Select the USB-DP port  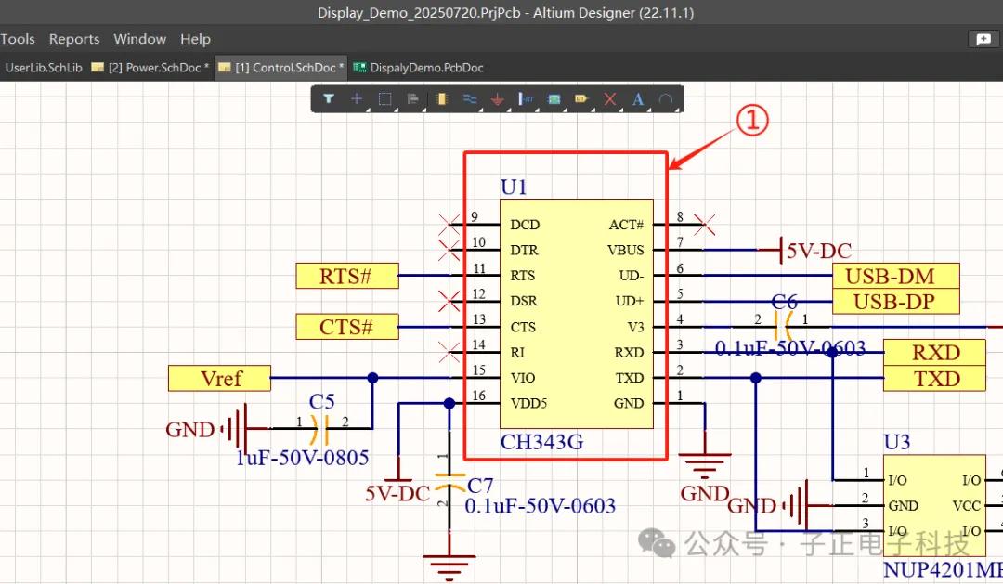click(x=895, y=301)
